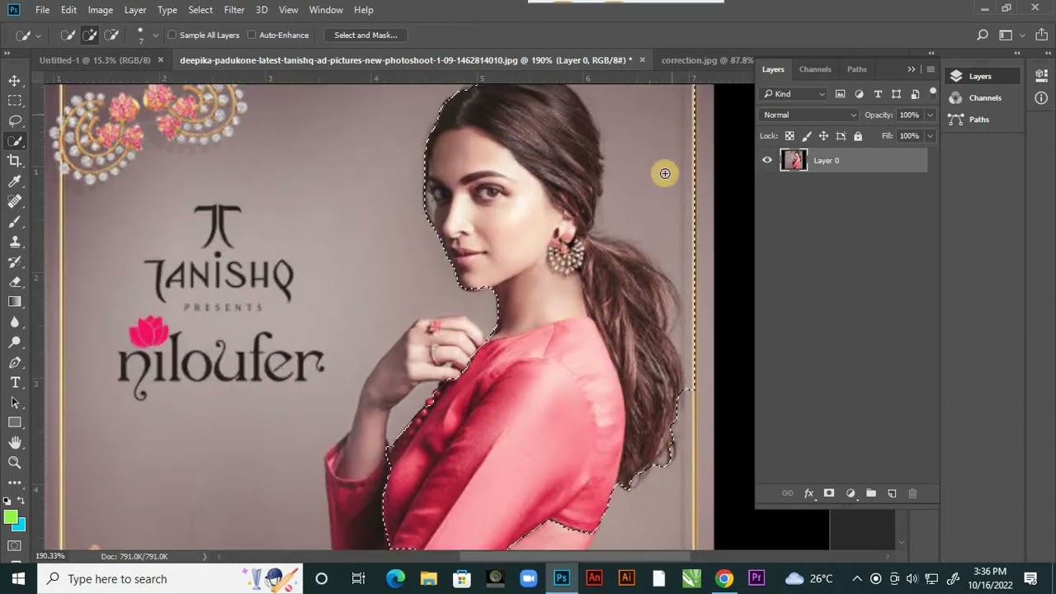Select the Path Selection tool
The height and width of the screenshot is (594, 1056).
15,403
